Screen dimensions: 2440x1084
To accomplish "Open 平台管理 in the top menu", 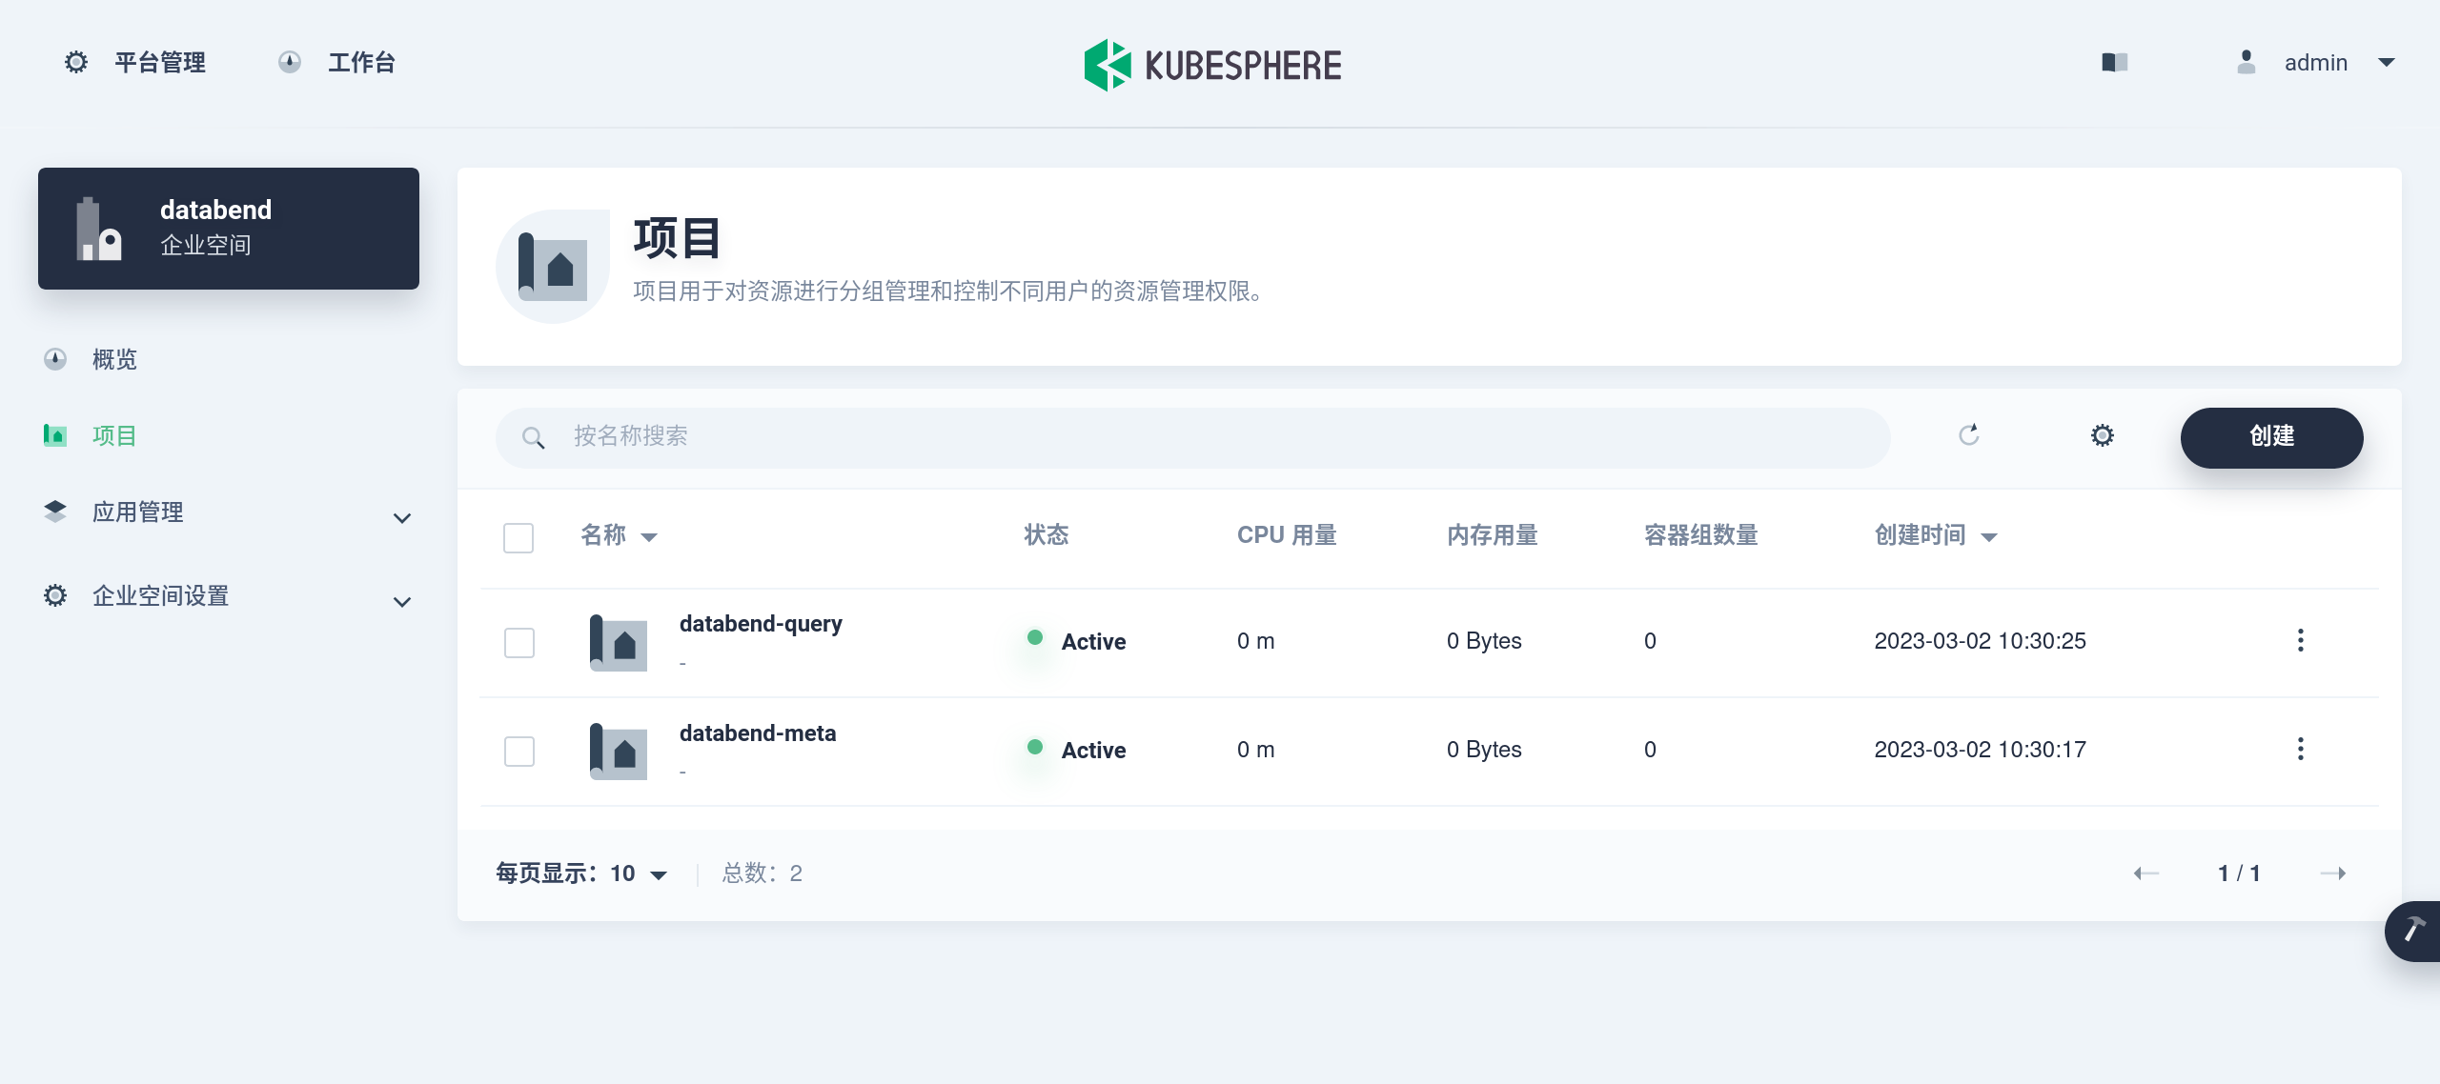I will 135,63.
